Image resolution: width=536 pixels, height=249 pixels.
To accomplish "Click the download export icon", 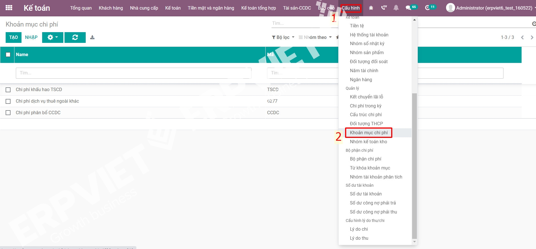I will pos(92,38).
